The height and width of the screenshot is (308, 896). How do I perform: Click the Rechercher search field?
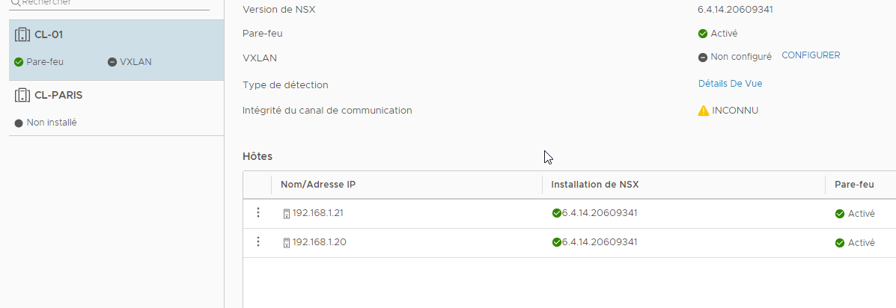pyautogui.click(x=110, y=4)
